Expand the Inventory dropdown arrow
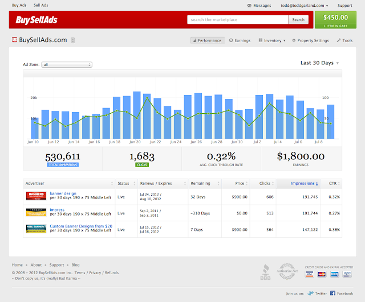 [284, 40]
